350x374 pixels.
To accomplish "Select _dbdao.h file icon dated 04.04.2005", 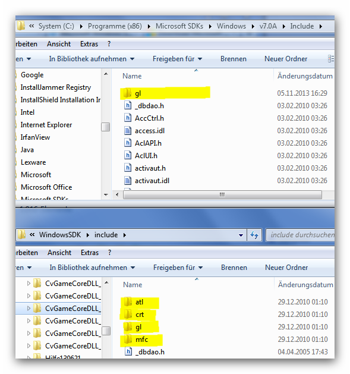I will point(128,351).
